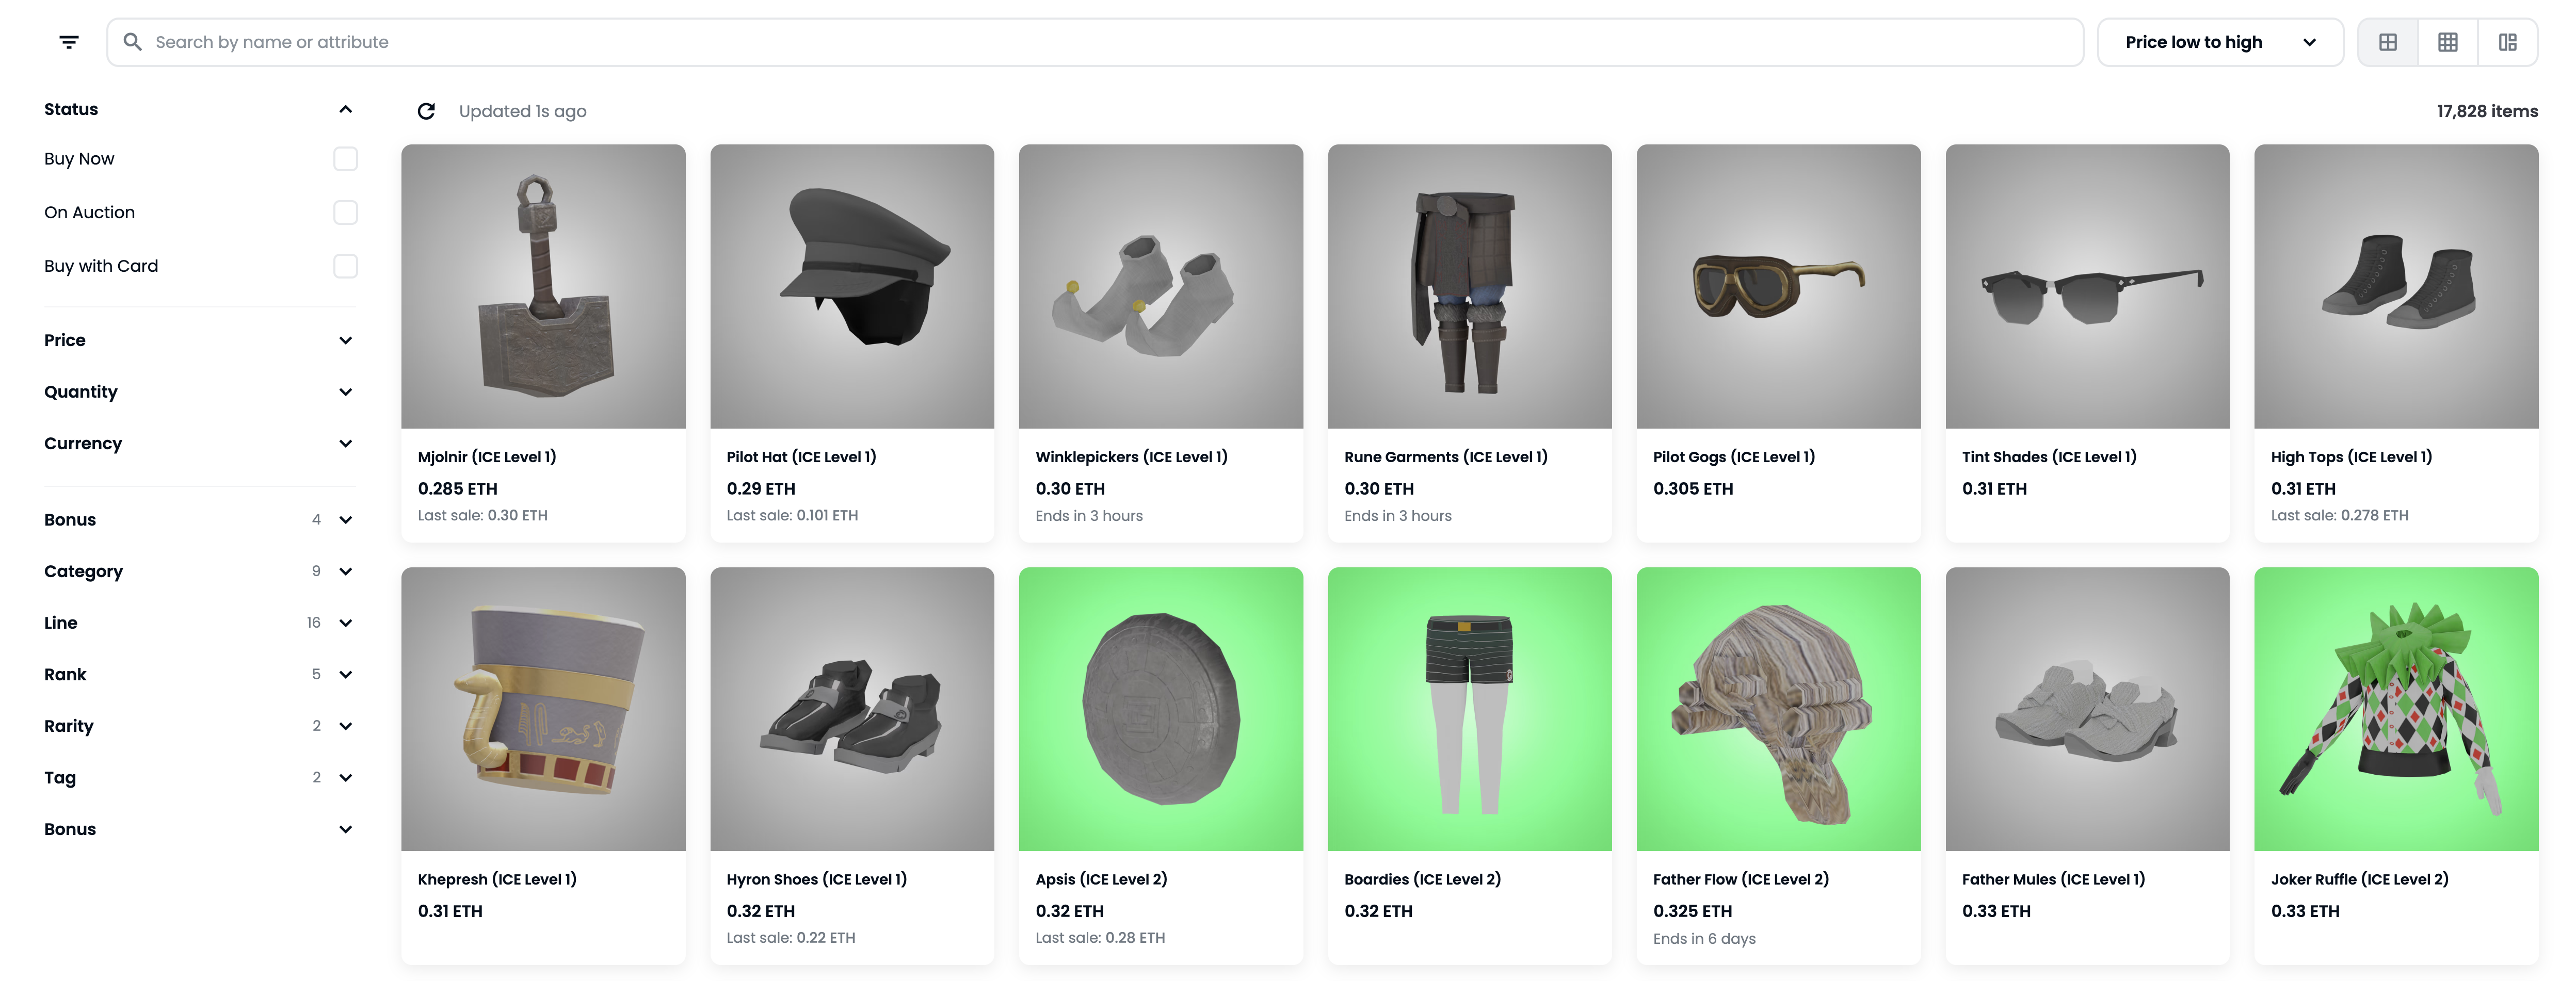Open the Mjolnir hammer thumbnail
This screenshot has width=2576, height=981.
tap(543, 286)
